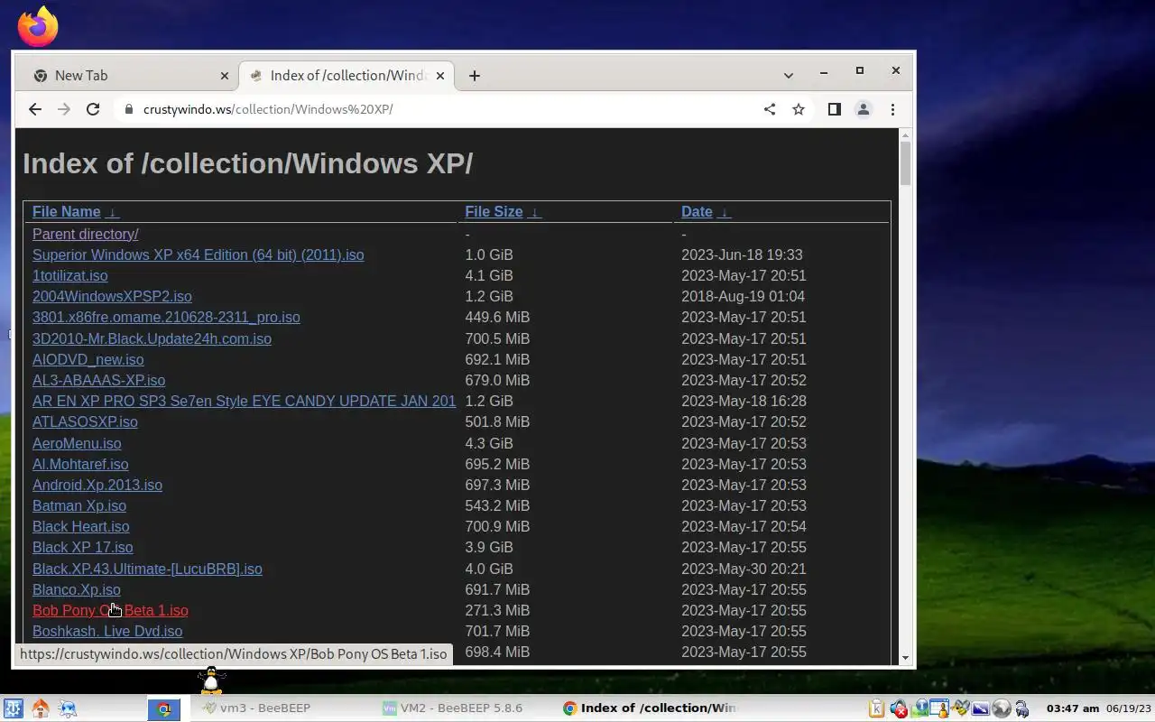Click the muted volume tray icon
The image size is (1155, 722).
click(899, 708)
